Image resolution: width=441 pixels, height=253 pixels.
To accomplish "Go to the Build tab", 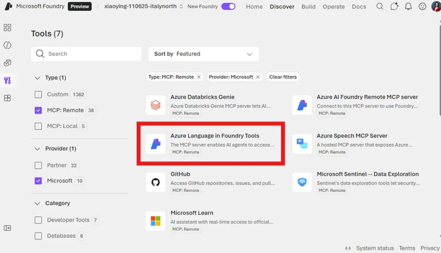I will (308, 7).
